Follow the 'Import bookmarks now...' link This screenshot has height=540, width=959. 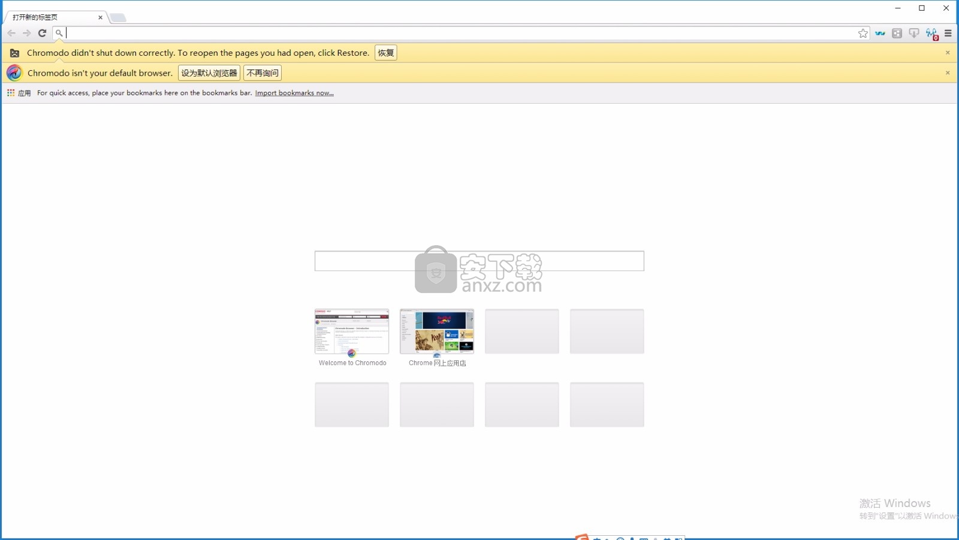coord(294,93)
